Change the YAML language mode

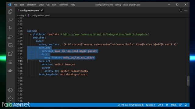(173, 105)
